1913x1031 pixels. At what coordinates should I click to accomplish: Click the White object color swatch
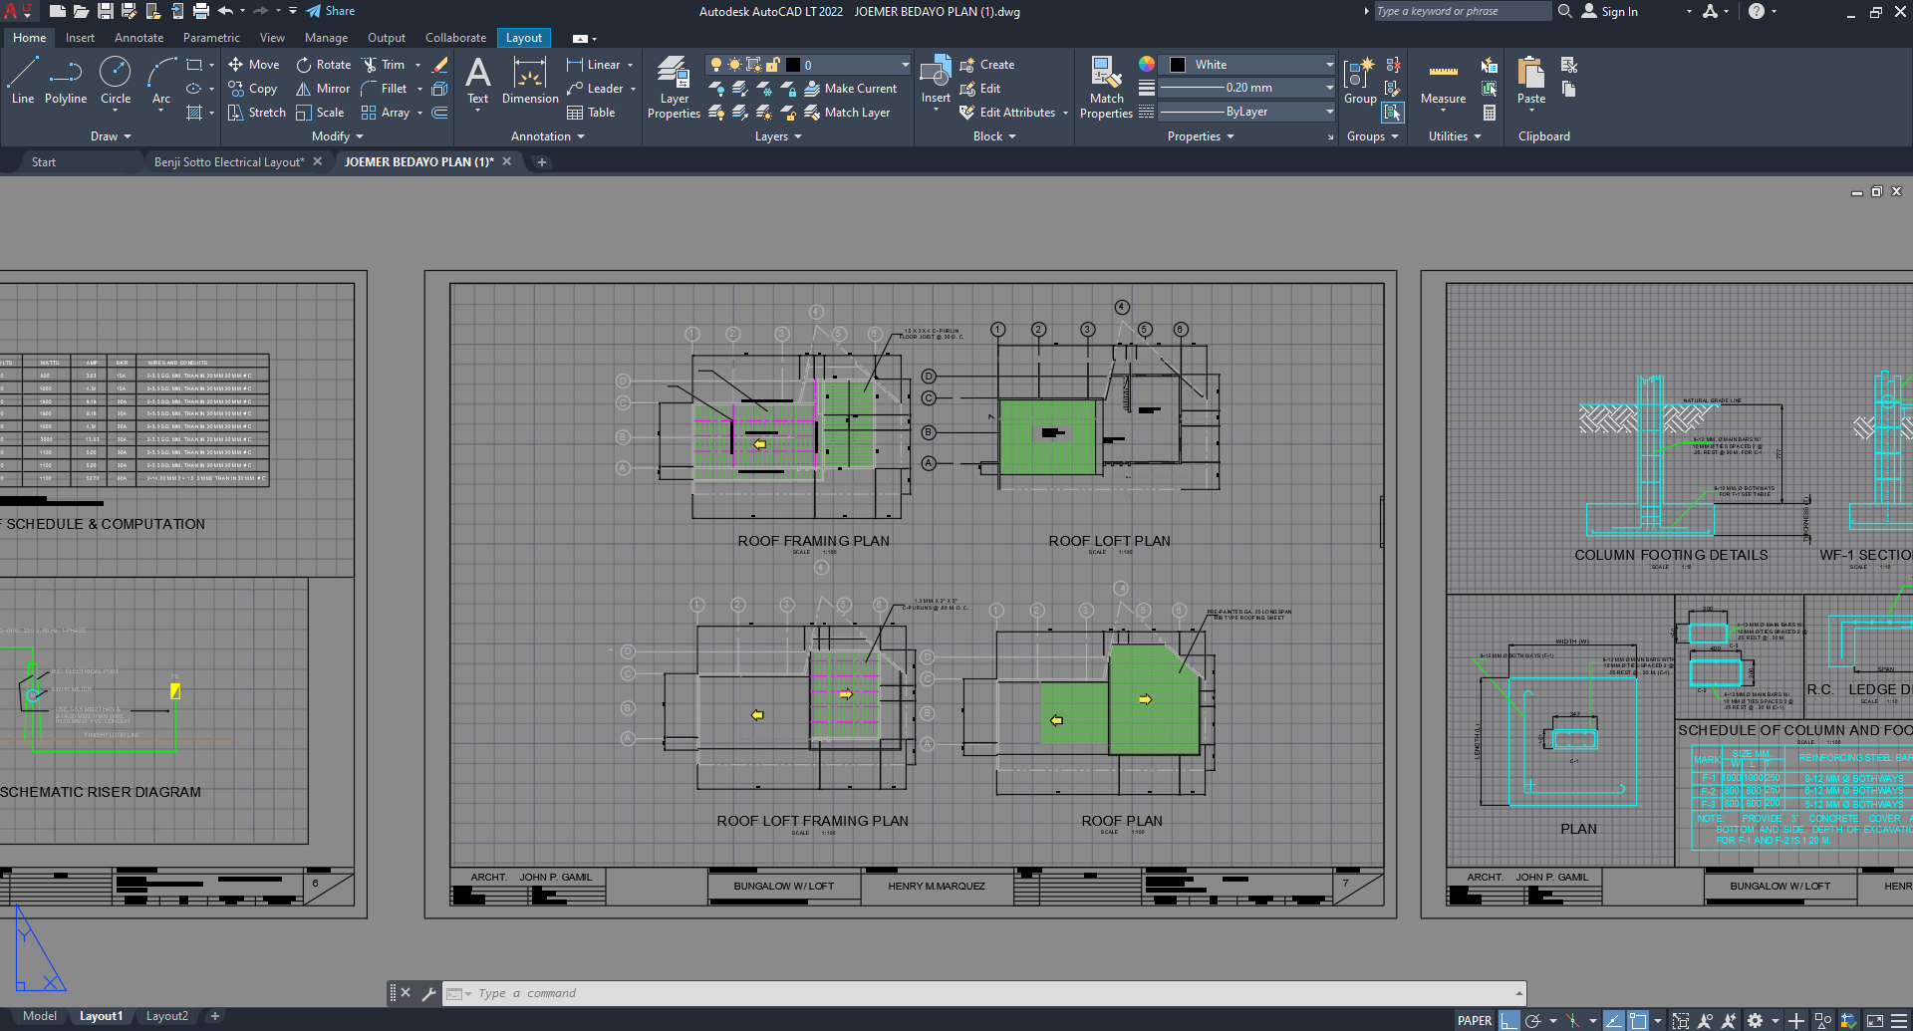tap(1178, 65)
